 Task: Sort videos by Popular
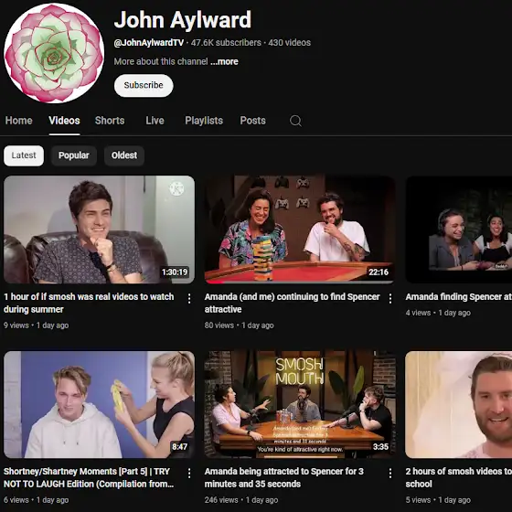pos(74,155)
